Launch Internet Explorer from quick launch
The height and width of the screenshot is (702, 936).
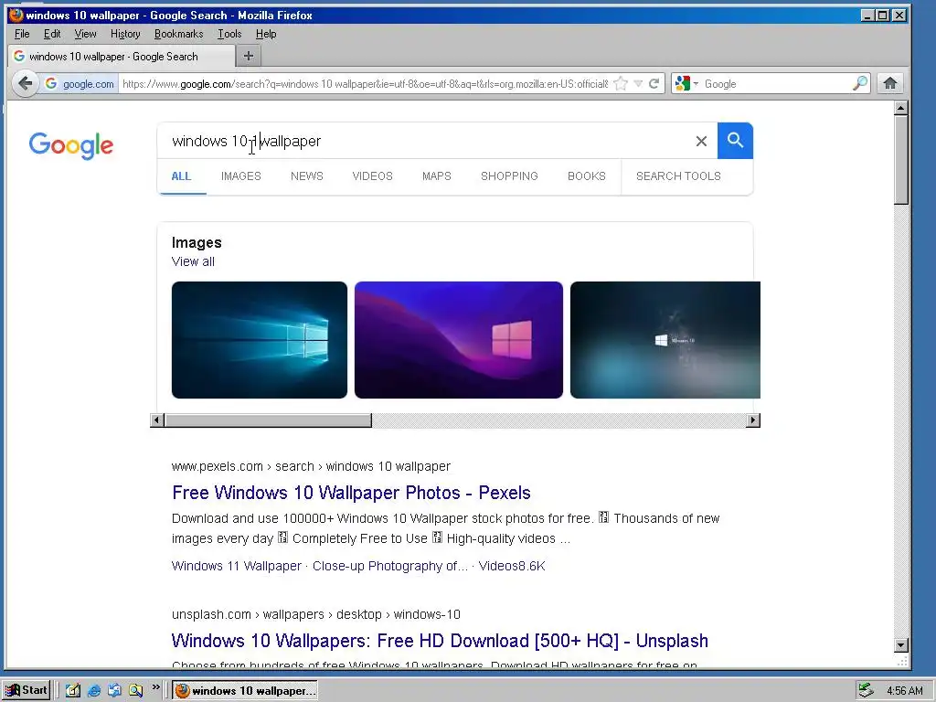point(94,690)
